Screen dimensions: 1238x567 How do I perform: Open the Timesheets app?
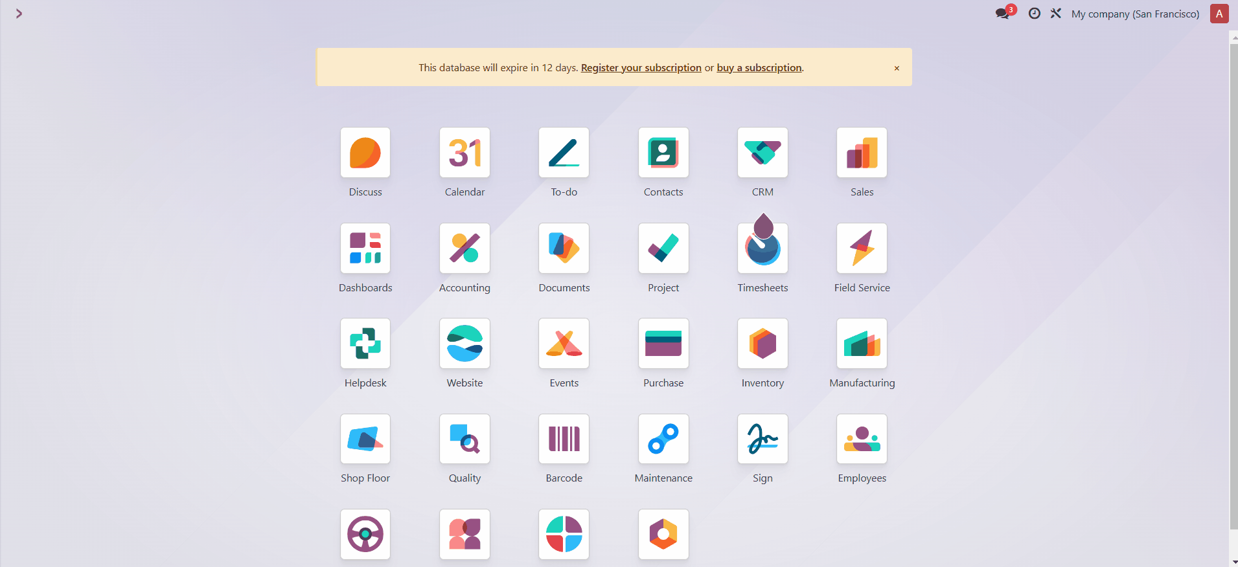click(x=762, y=249)
